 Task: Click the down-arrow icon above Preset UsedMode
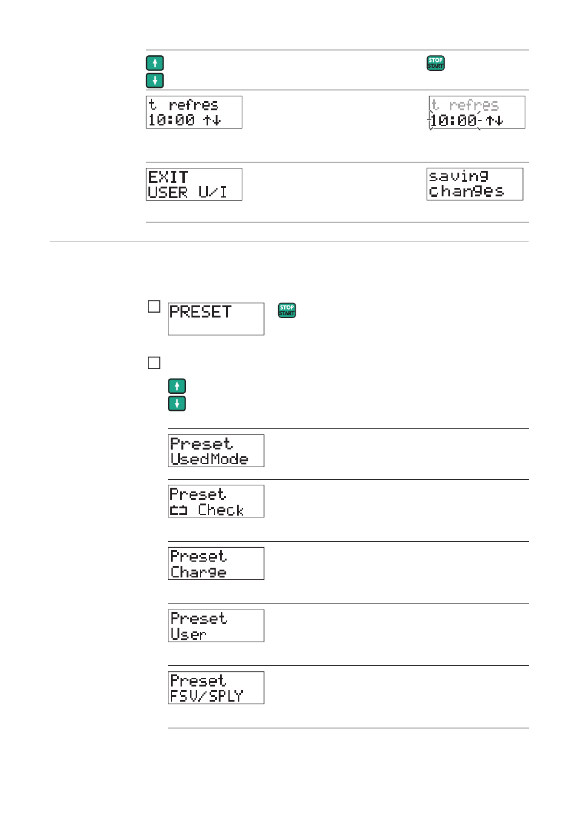coord(177,404)
